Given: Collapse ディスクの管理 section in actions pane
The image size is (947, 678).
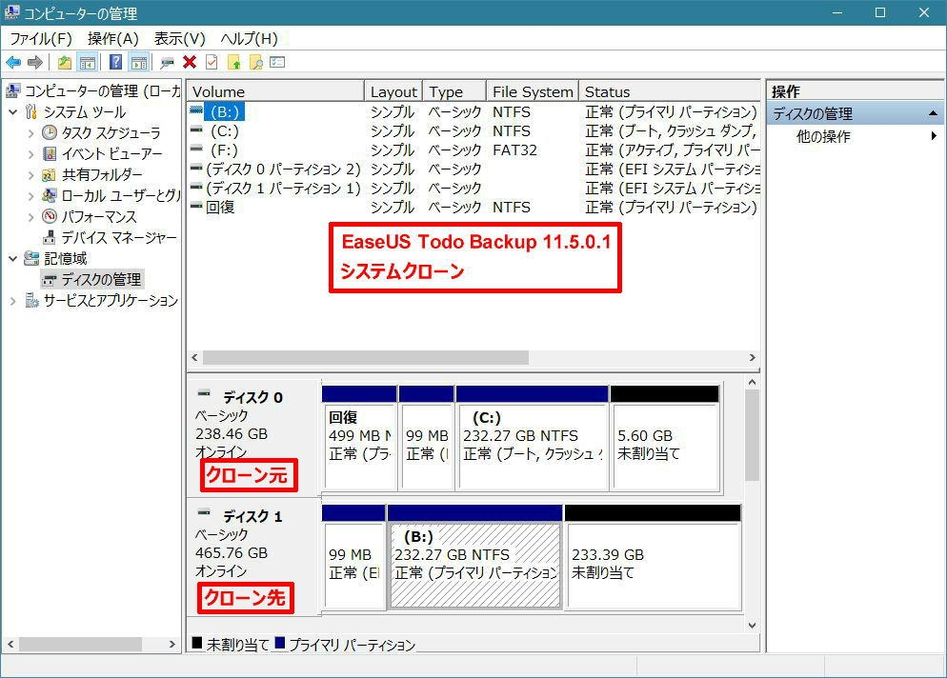Looking at the screenshot, I should [x=933, y=113].
